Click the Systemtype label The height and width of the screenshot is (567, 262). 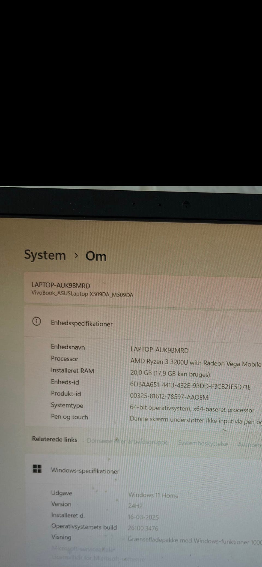(67, 405)
